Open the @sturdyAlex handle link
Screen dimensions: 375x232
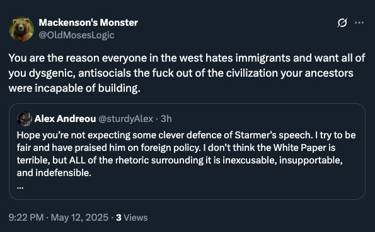pos(126,119)
